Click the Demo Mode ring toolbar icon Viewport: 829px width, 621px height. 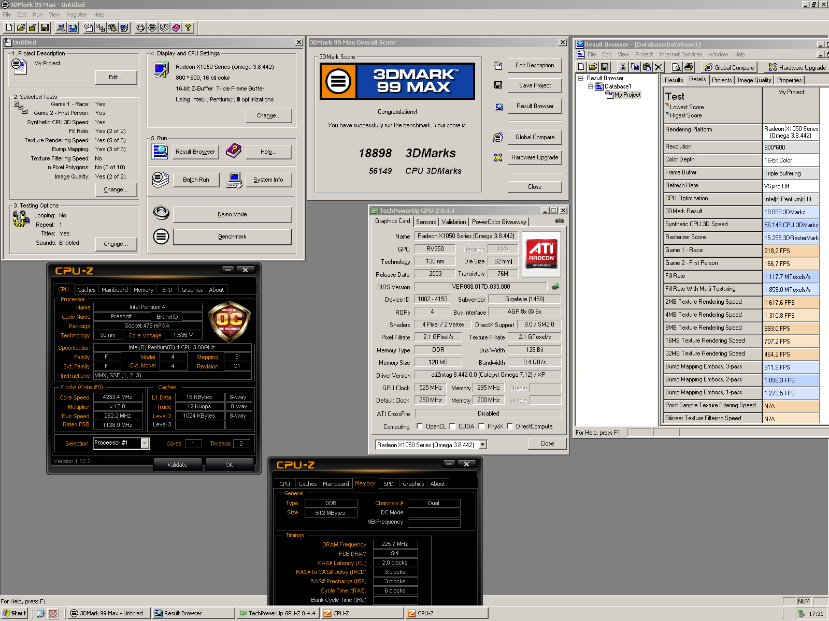pos(140,27)
